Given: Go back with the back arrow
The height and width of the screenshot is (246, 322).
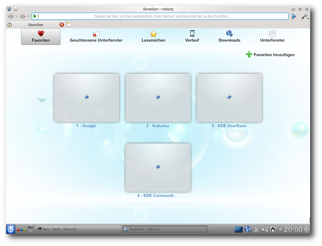Looking at the screenshot, I should click(x=10, y=16).
